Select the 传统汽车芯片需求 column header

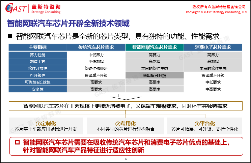coord(96,47)
